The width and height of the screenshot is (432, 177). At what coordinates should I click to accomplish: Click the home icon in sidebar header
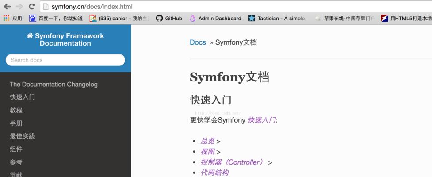[30, 36]
